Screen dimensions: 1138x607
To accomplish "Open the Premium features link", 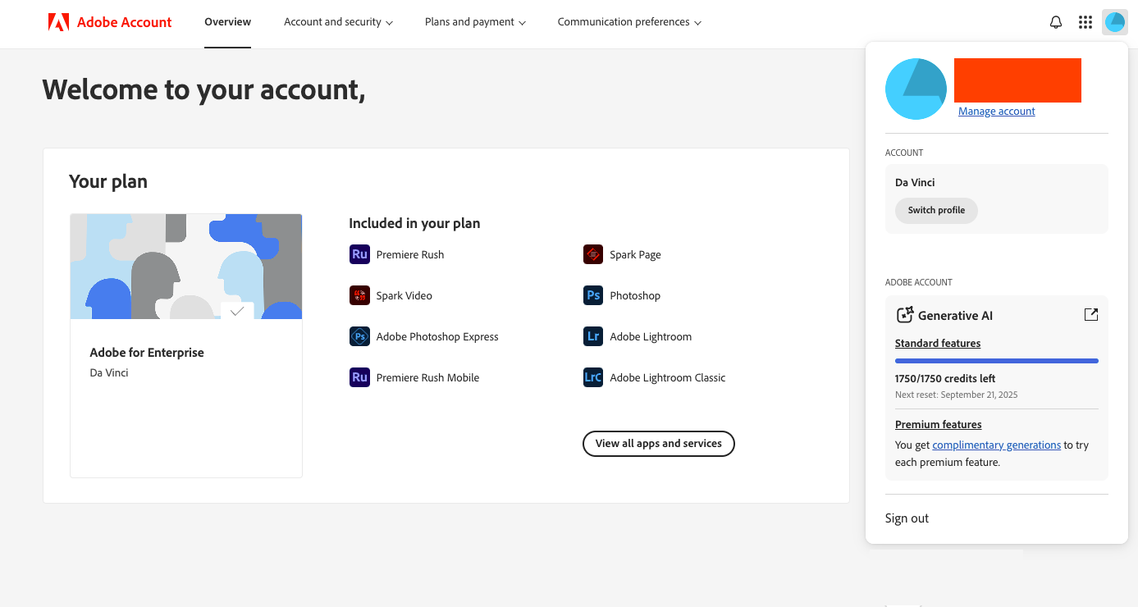I will click(x=938, y=424).
